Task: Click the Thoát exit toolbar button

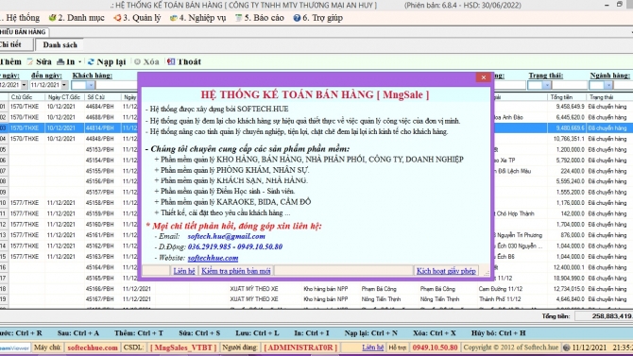Action: pyautogui.click(x=184, y=61)
